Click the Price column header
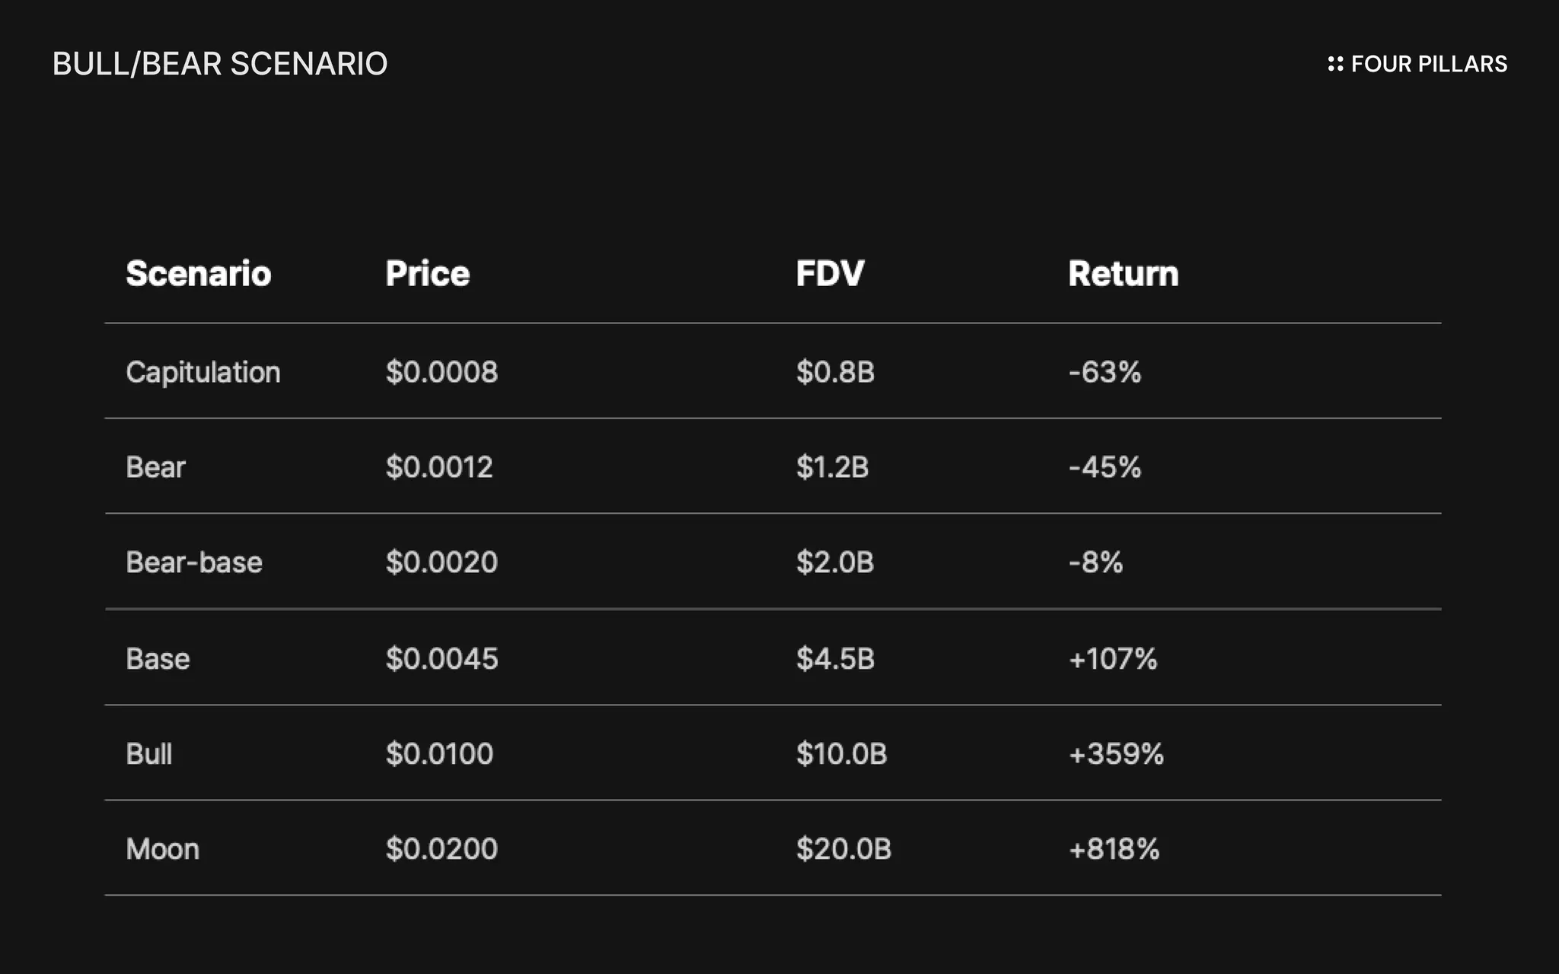This screenshot has width=1559, height=974. click(x=427, y=273)
